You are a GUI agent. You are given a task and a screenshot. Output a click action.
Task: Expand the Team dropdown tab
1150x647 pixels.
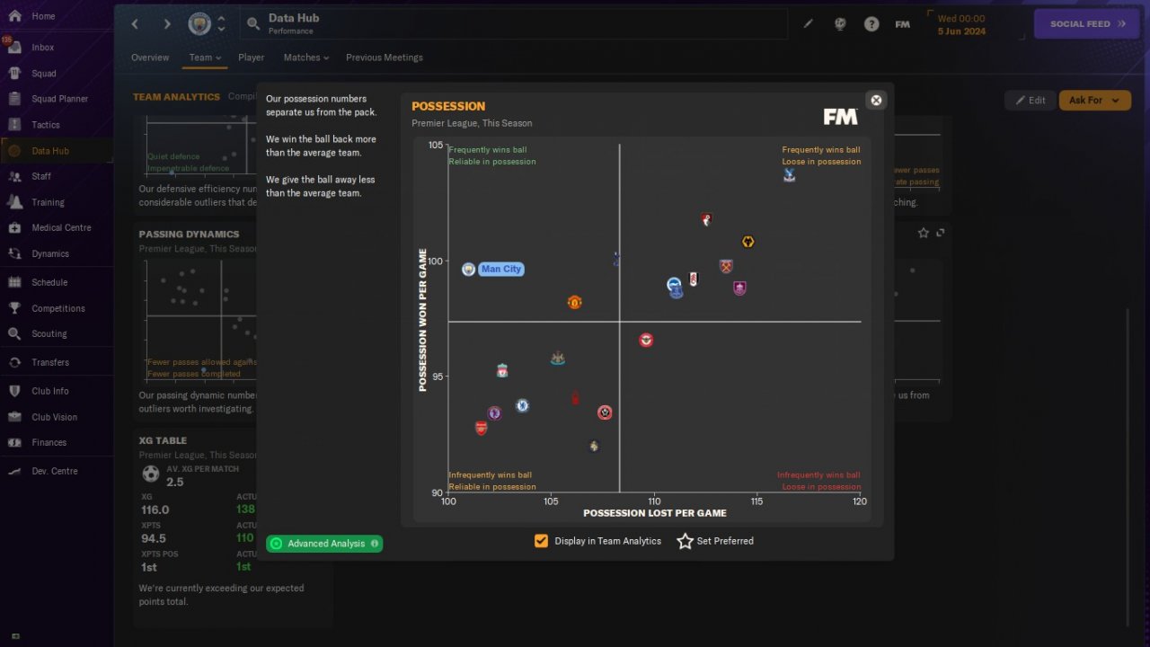205,58
